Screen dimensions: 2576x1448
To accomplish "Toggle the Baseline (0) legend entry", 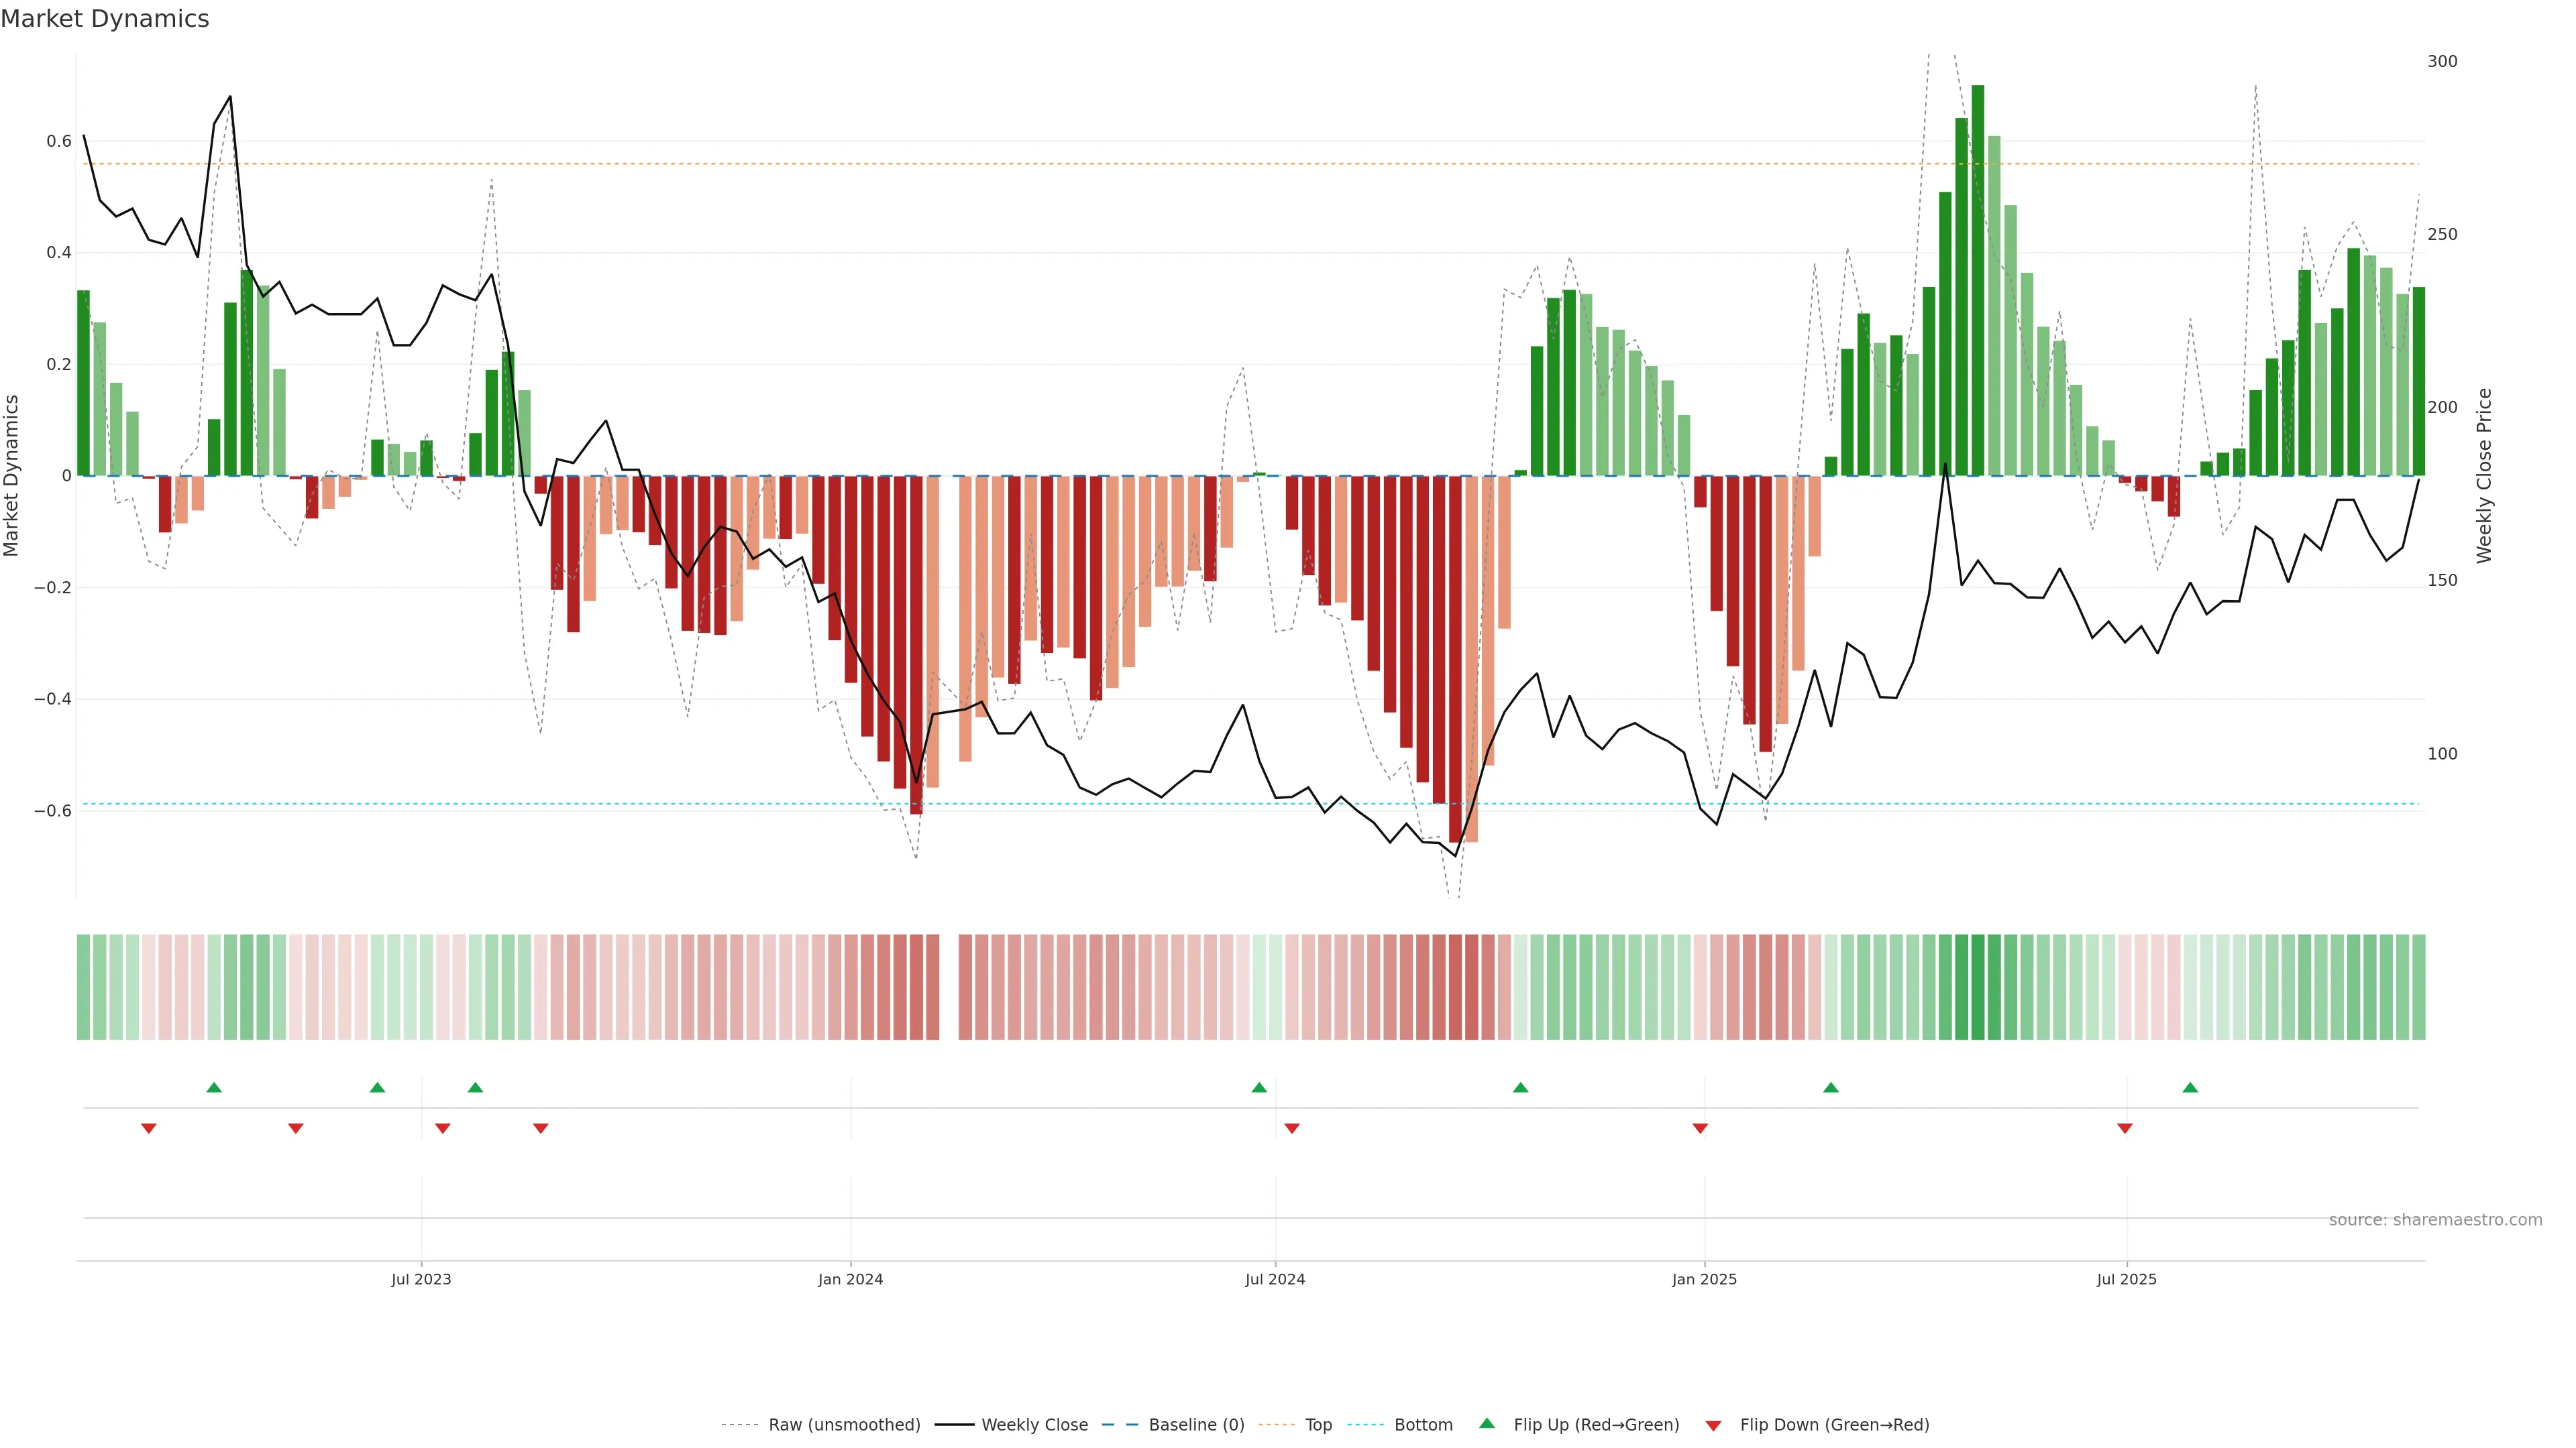I will pos(1196,1425).
